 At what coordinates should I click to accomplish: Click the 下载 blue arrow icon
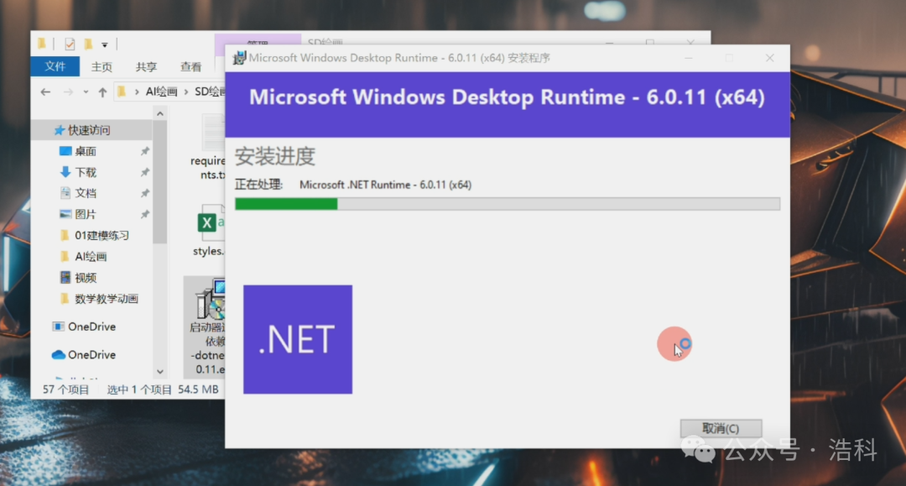(x=65, y=172)
